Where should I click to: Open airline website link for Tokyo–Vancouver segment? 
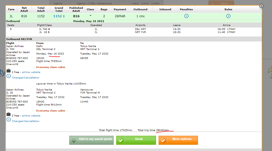click(x=31, y=116)
